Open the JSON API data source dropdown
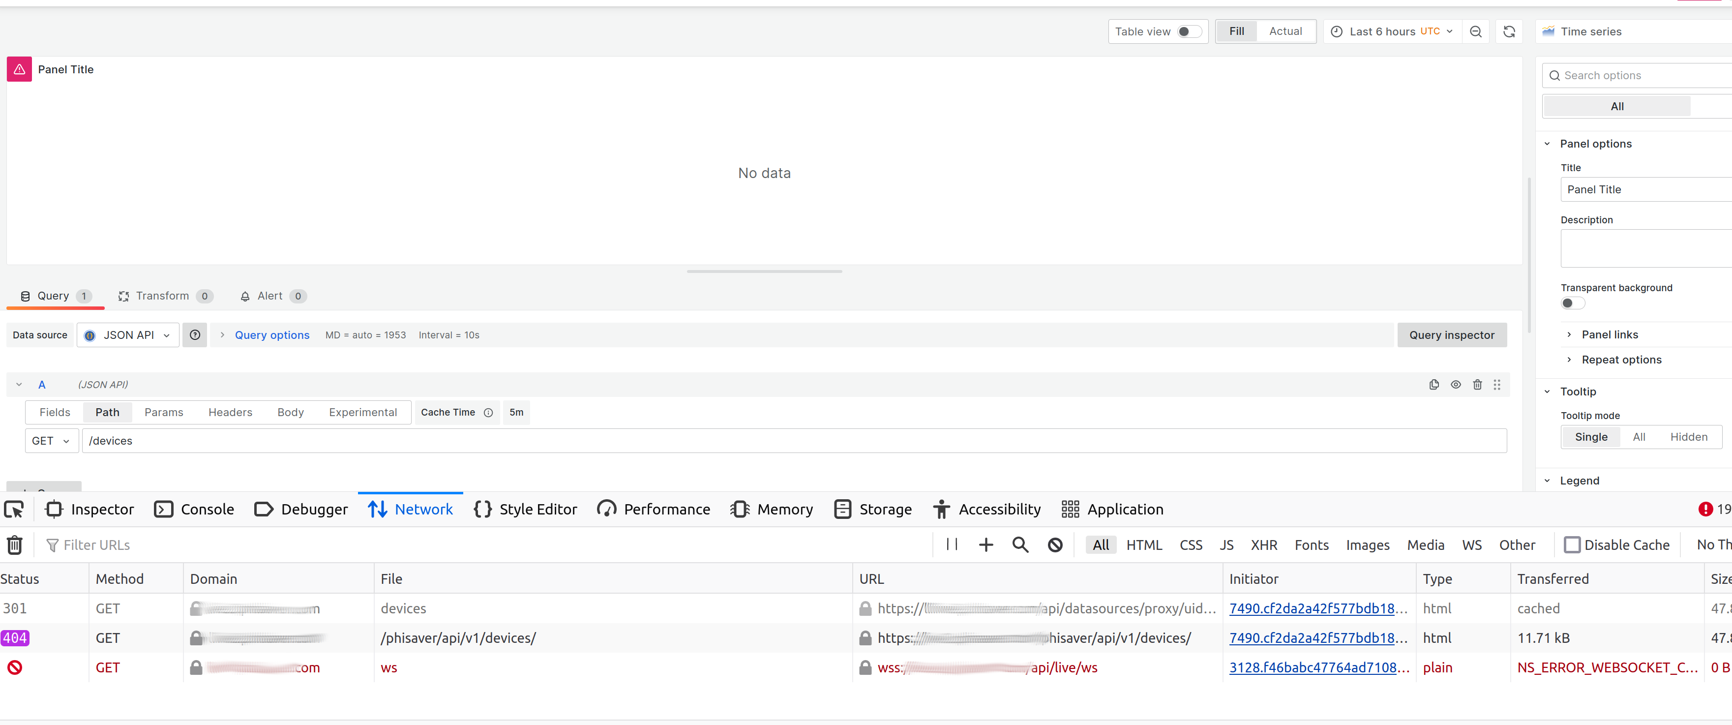Image resolution: width=1732 pixels, height=725 pixels. coord(128,335)
